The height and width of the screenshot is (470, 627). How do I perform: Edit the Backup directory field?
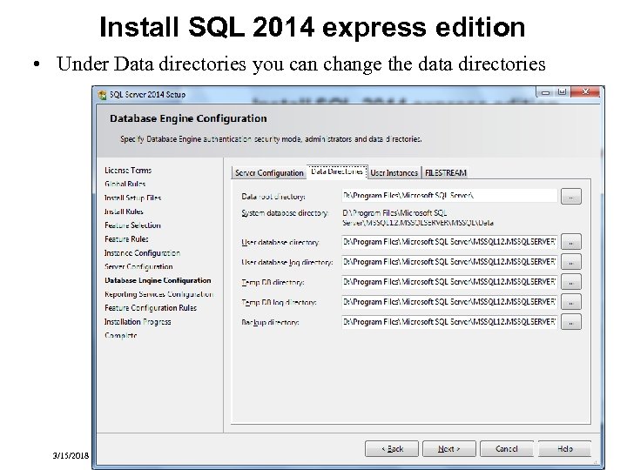(x=449, y=322)
